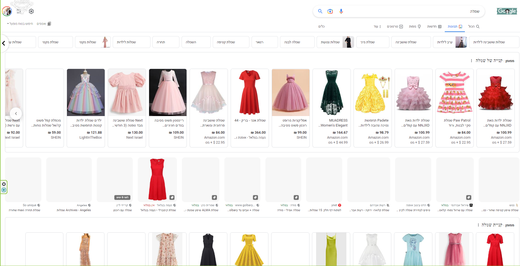Viewport: 520px width, 266px height.
Task: Open the מפות (Maps) tab
Action: (x=415, y=27)
